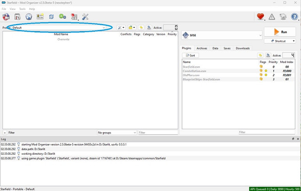Sort mods by the Version column header
This screenshot has width=301, height=191.
pos(161,34)
